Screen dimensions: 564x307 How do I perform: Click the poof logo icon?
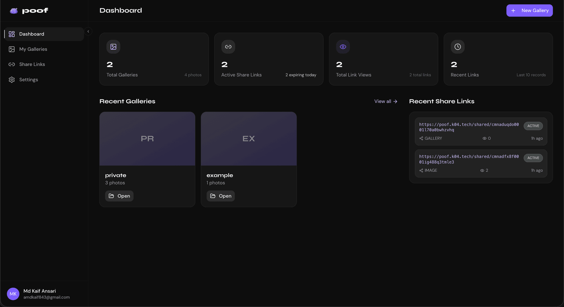click(x=14, y=11)
